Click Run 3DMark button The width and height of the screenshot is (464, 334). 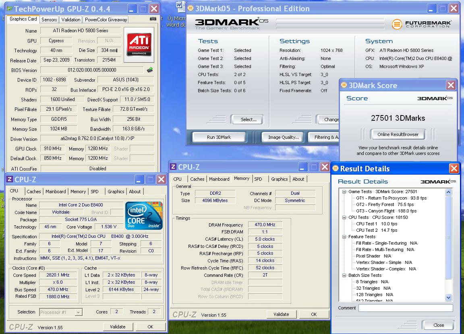219,137
